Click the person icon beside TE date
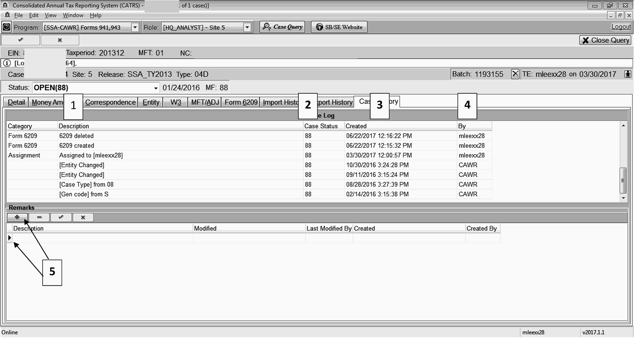 coord(627,74)
